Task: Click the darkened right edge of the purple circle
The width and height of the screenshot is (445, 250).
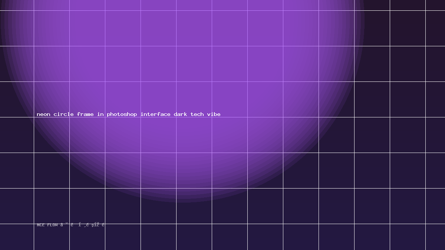Action: click(360, 22)
